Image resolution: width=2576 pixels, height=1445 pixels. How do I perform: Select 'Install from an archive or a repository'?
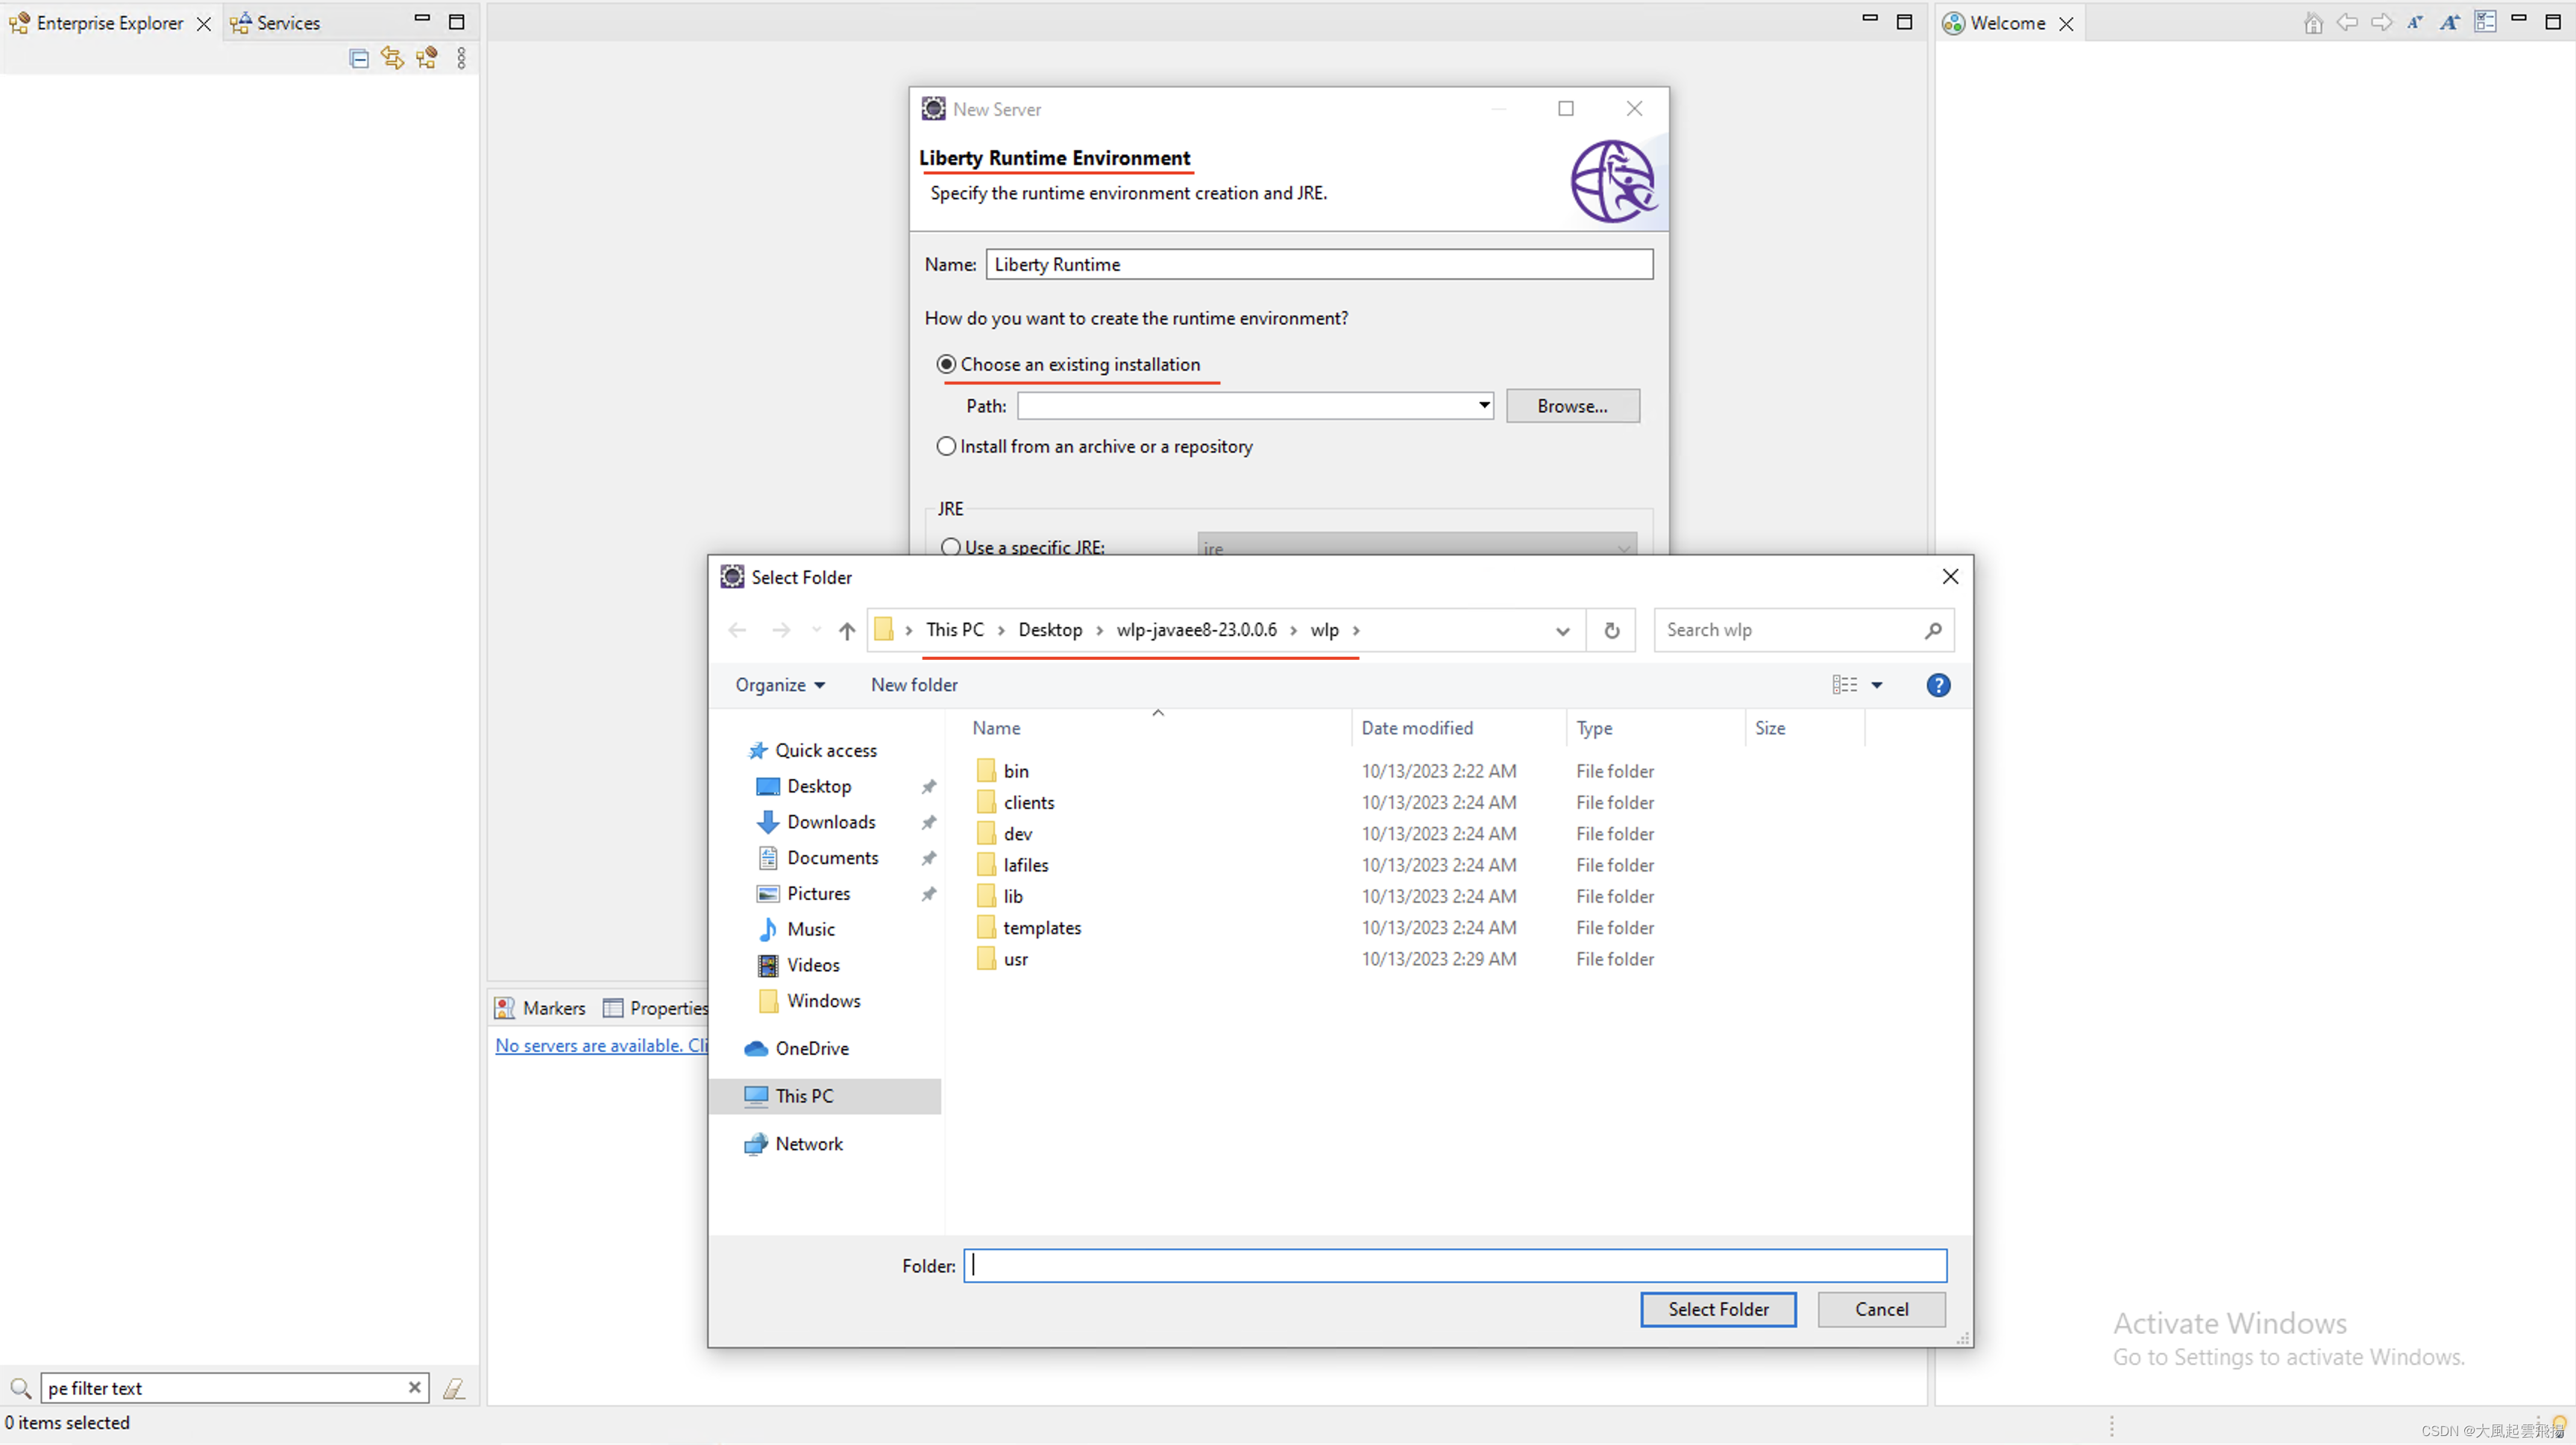(x=946, y=446)
